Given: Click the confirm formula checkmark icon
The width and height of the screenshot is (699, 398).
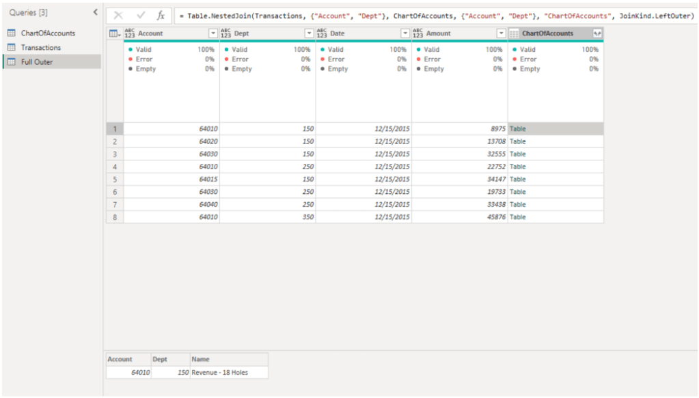Looking at the screenshot, I should click(x=140, y=16).
